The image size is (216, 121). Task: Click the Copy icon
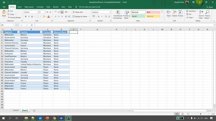point(8,14)
